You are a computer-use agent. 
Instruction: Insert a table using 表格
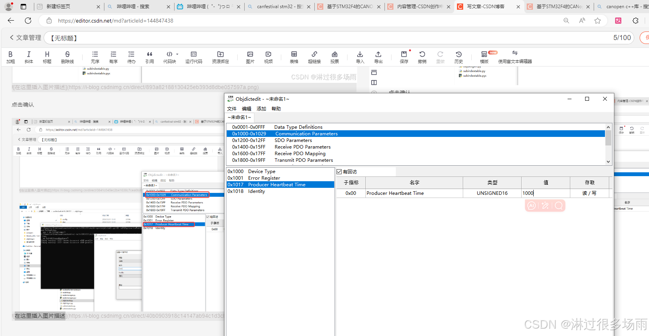point(294,57)
